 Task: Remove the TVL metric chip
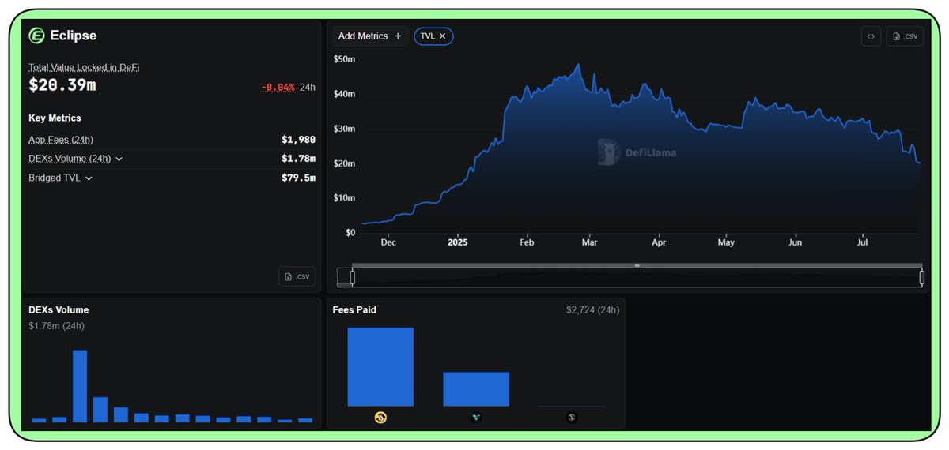click(443, 36)
